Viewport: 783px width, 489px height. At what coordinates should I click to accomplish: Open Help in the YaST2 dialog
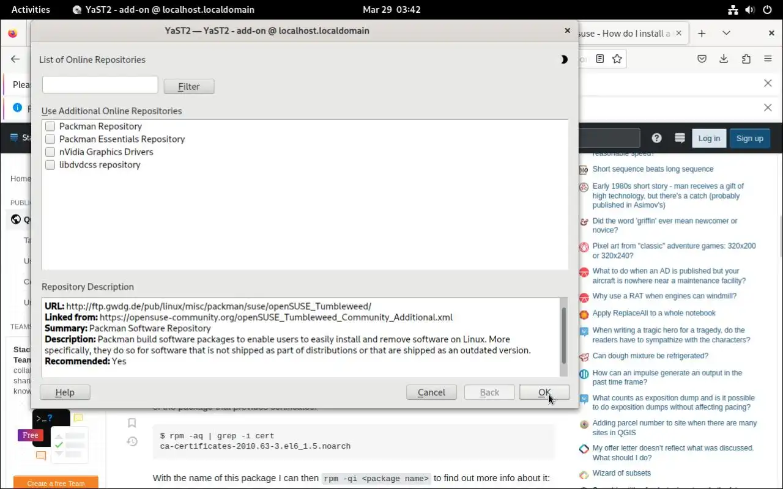[x=65, y=392]
